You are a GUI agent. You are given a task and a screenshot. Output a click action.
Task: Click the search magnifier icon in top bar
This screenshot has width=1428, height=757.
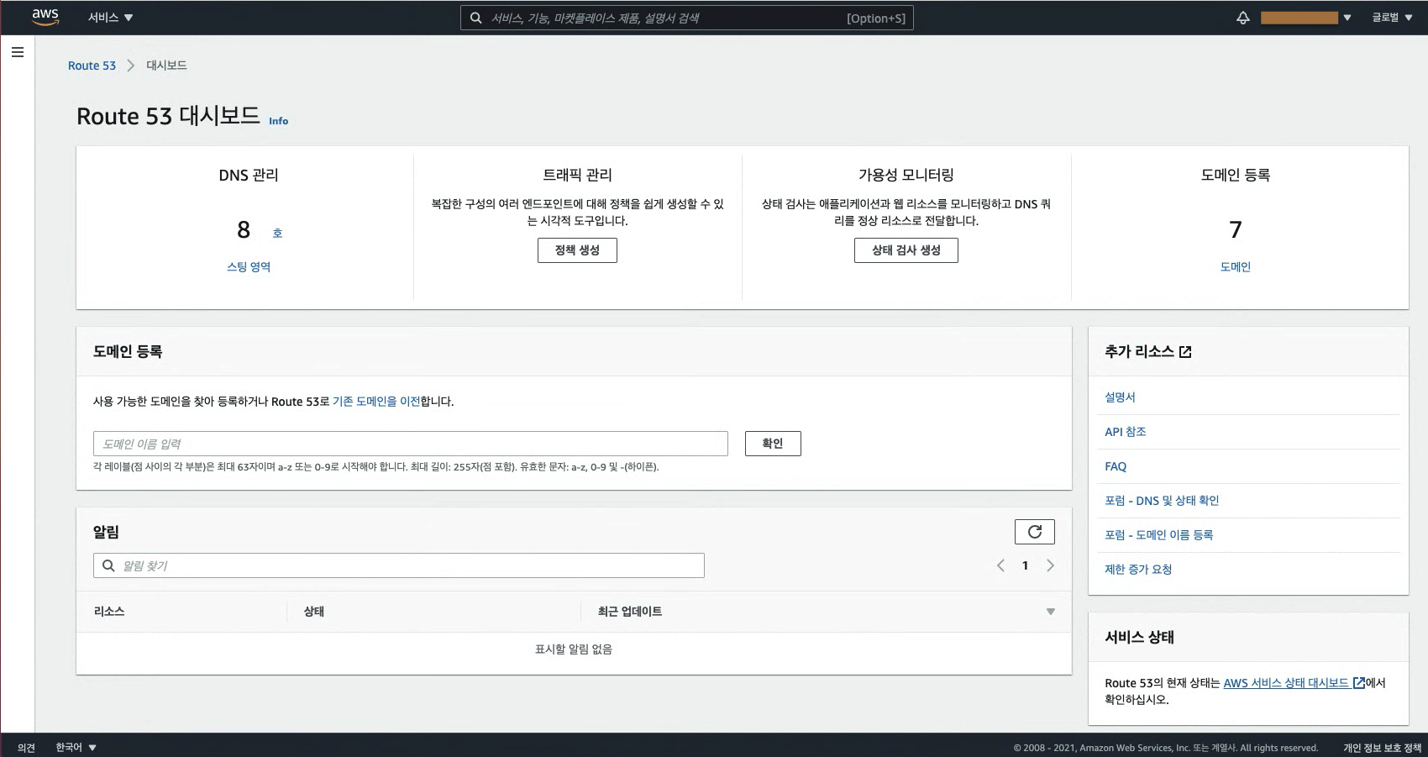pos(476,18)
